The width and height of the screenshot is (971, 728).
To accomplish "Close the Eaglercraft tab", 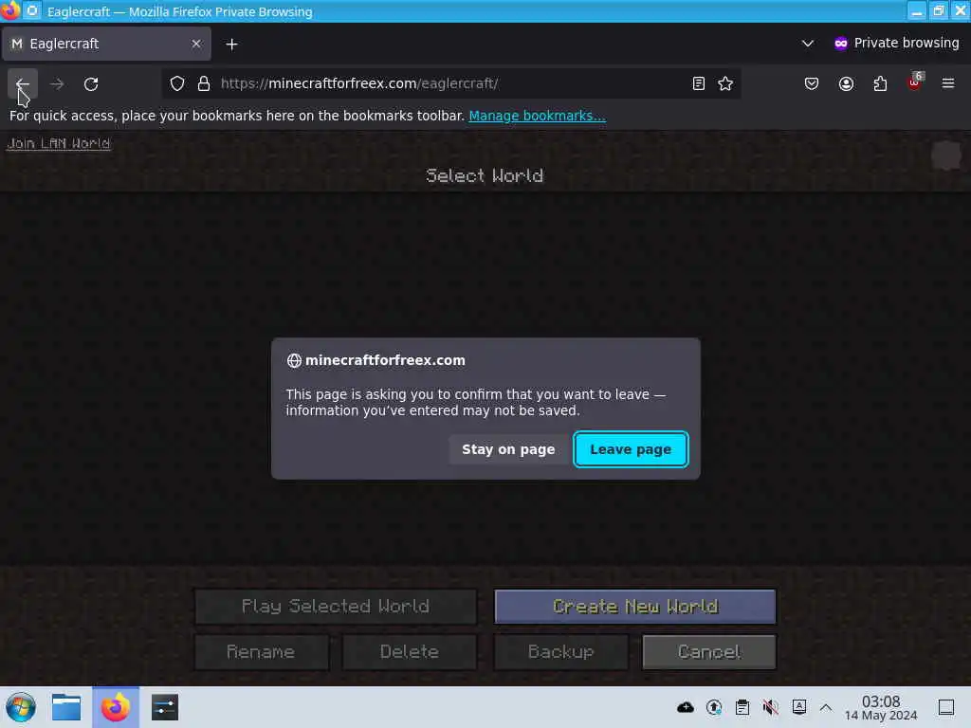I will click(x=196, y=44).
